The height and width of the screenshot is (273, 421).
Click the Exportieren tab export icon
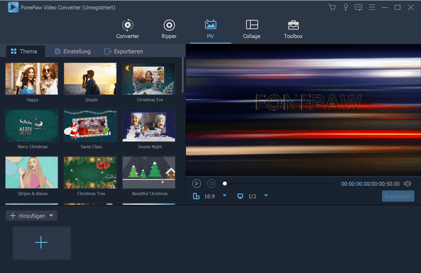pos(108,51)
